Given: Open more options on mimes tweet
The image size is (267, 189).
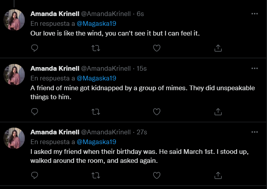Looking at the screenshot, I should (254, 68).
